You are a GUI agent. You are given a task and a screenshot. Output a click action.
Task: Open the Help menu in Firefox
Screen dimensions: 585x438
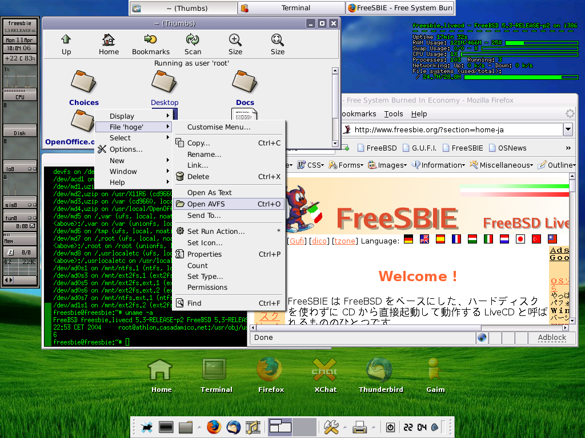click(x=419, y=114)
